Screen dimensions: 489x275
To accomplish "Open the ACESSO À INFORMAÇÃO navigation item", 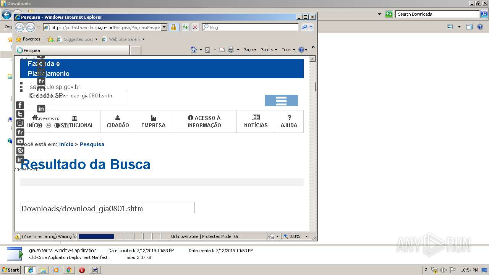I will pos(204,121).
